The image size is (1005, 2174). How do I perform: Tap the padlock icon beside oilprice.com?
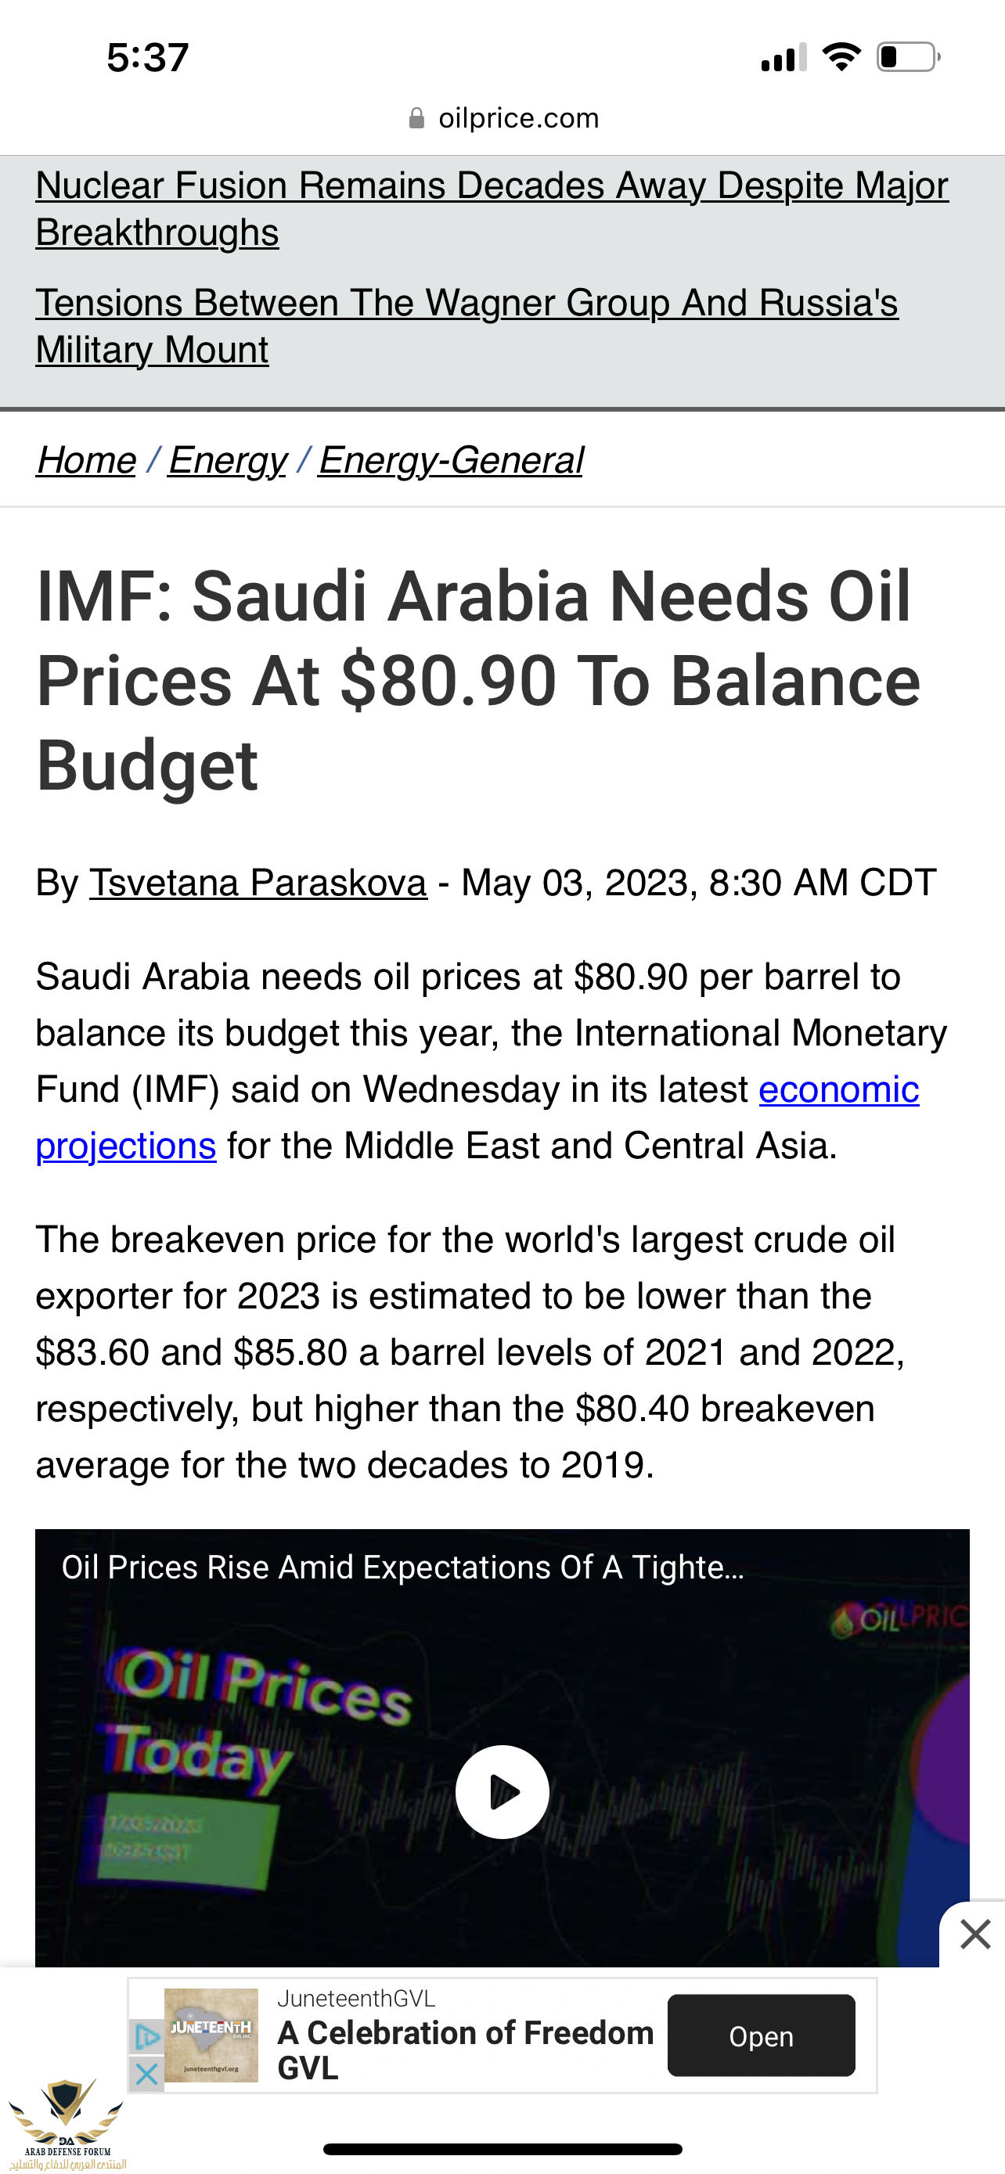[x=416, y=118]
